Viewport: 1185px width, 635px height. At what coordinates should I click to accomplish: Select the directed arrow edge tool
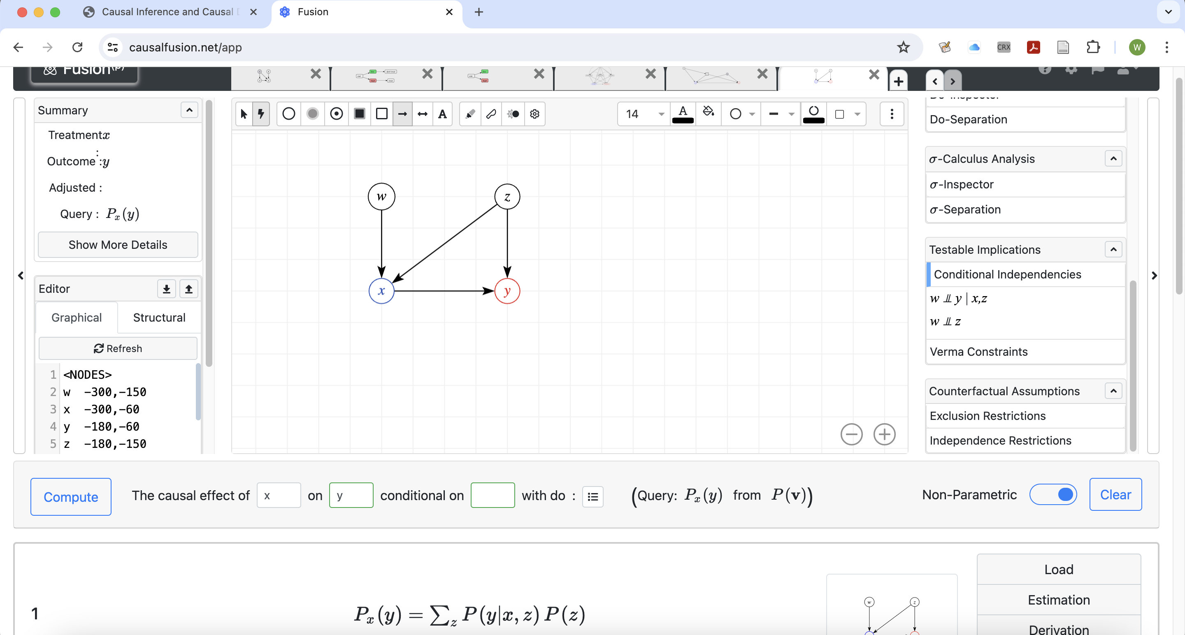click(x=402, y=114)
